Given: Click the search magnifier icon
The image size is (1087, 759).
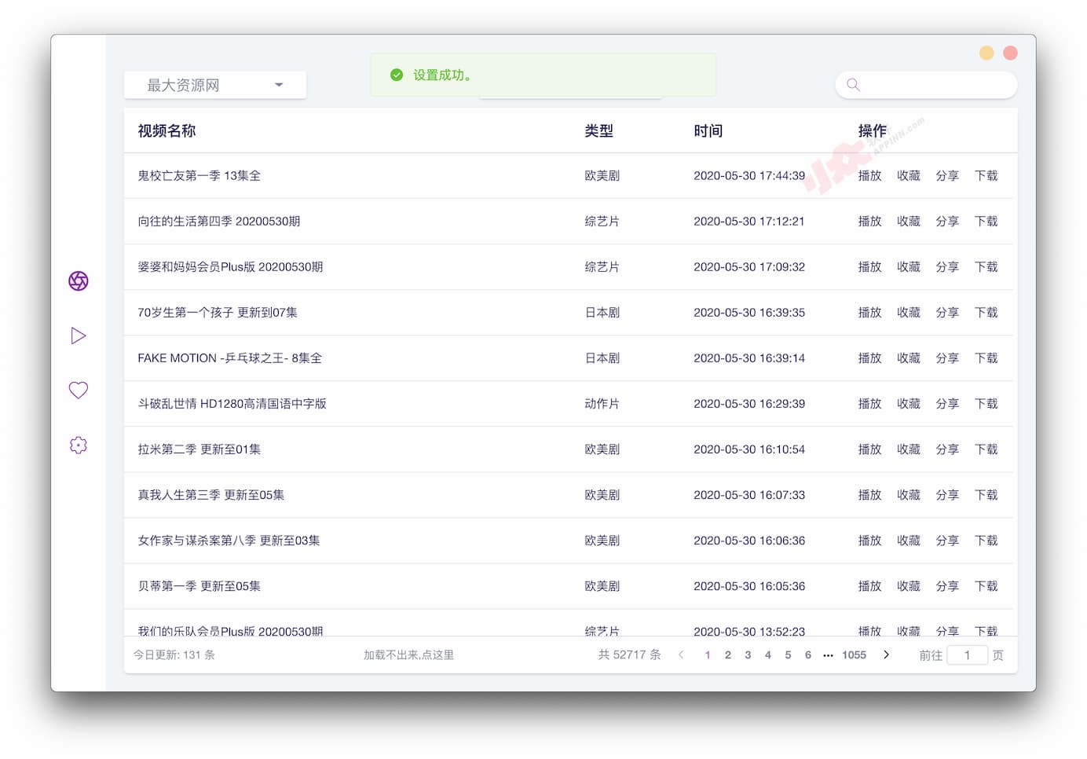Looking at the screenshot, I should tap(853, 85).
